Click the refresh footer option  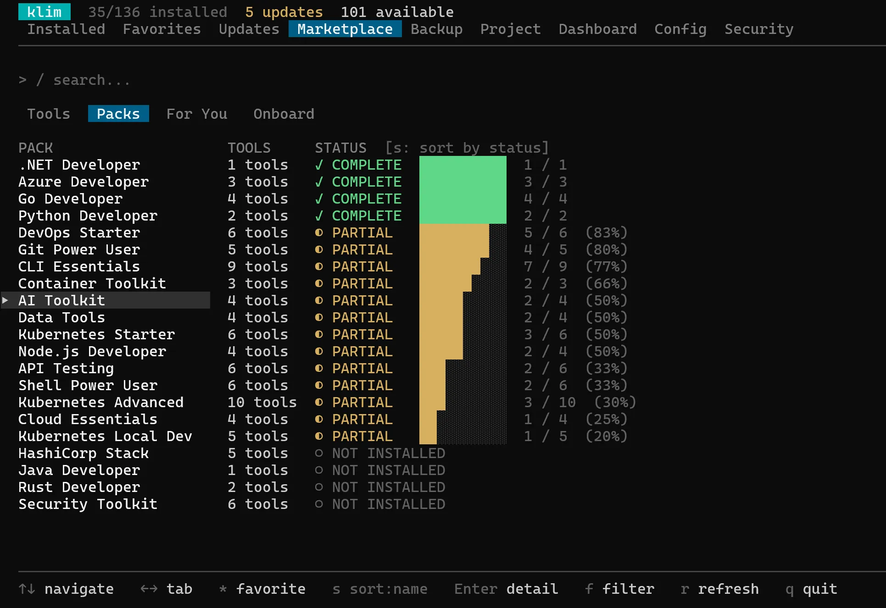719,589
